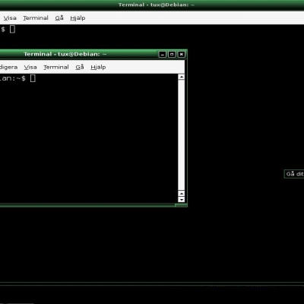The width and height of the screenshot is (304, 304).
Task: Open Visa menu in front Terminal window
Action: pyautogui.click(x=30, y=67)
